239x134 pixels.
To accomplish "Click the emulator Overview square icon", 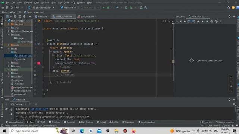I will tap(207, 22).
